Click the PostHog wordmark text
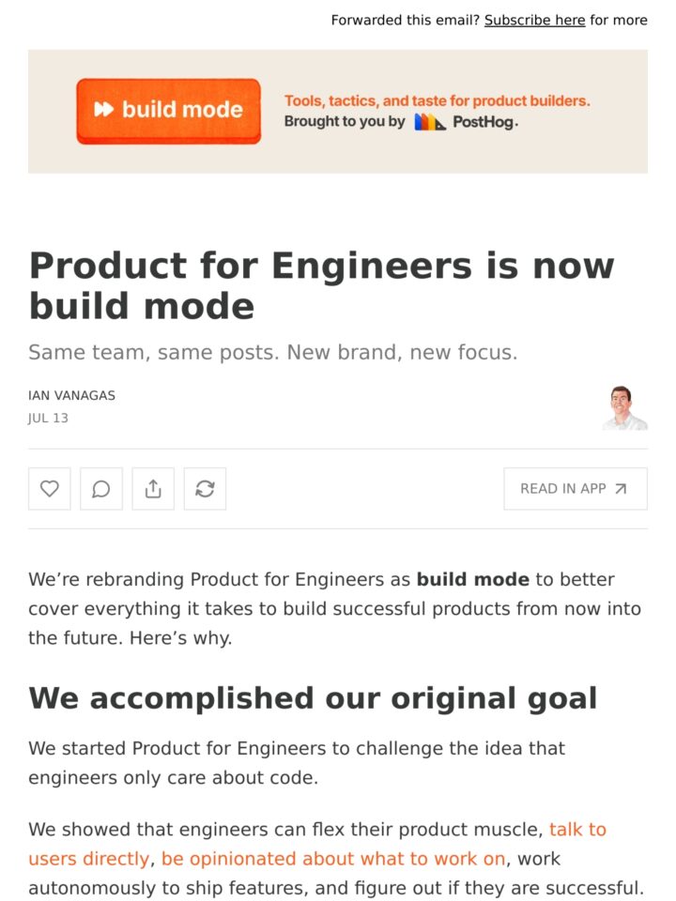 [485, 122]
